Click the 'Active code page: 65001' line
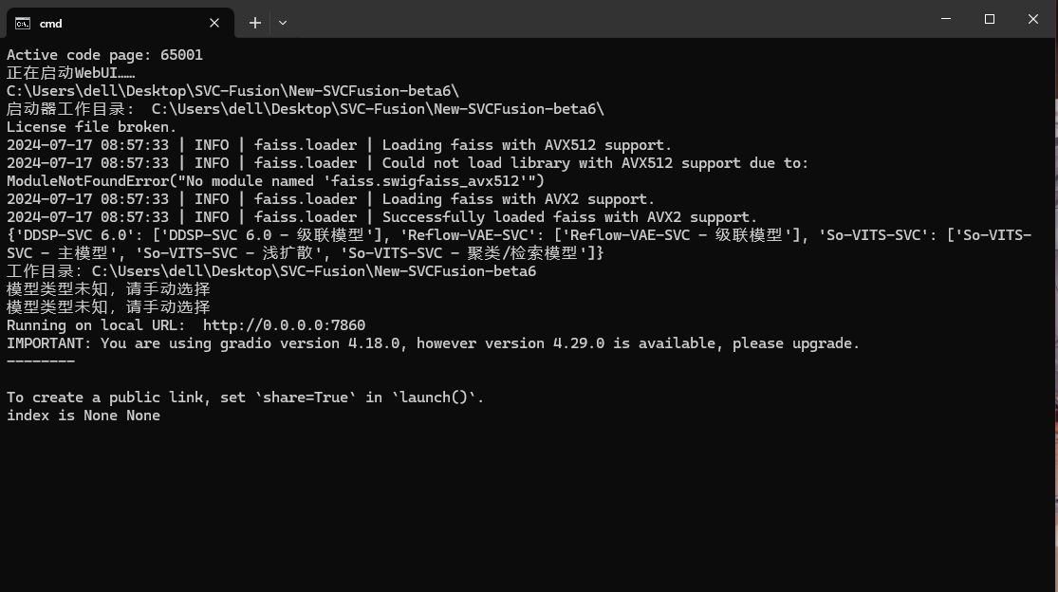1058x592 pixels. coord(104,55)
